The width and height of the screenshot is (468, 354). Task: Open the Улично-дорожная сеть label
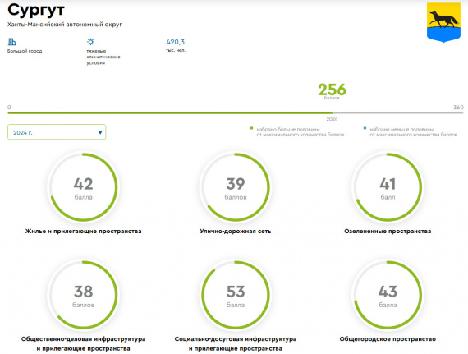pyautogui.click(x=236, y=232)
